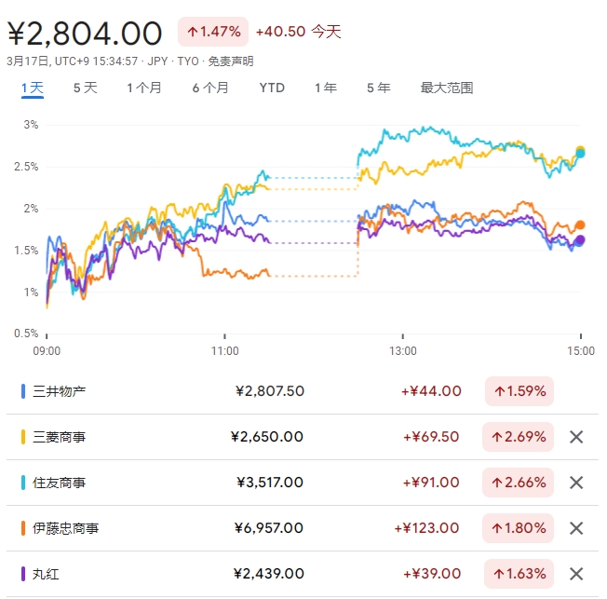This screenshot has width=607, height=599.
Task: Show the 6个月 chart view
Action: pos(210,88)
